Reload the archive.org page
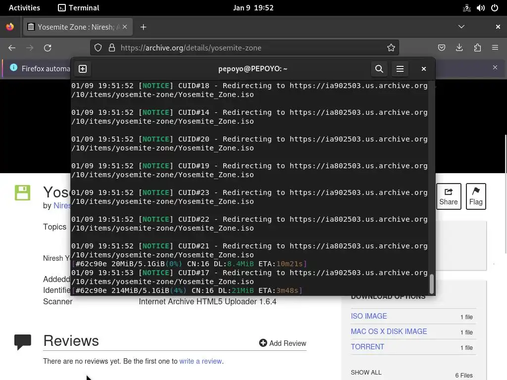 48,48
